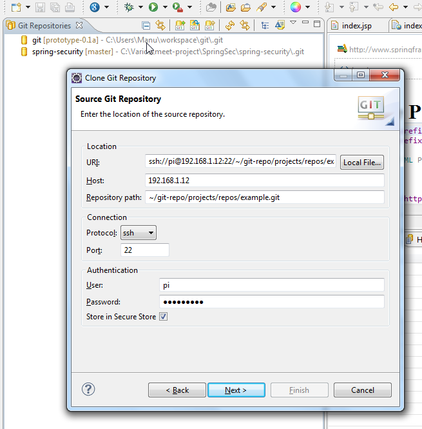Toggle Hierarchical Branch Layout icon
The height and width of the screenshot is (429, 422).
265,25
